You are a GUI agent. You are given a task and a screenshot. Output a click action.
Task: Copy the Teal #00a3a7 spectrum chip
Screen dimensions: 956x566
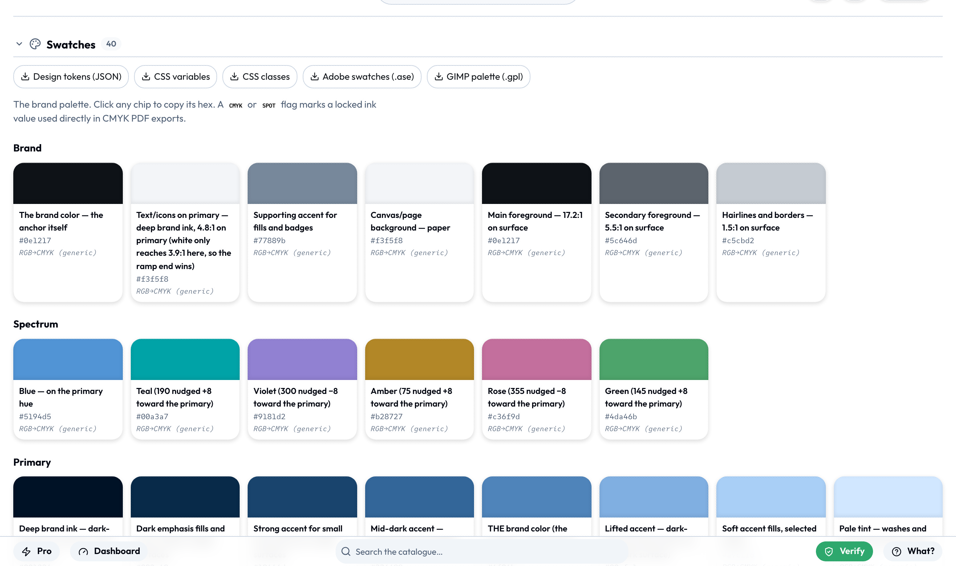(x=185, y=389)
